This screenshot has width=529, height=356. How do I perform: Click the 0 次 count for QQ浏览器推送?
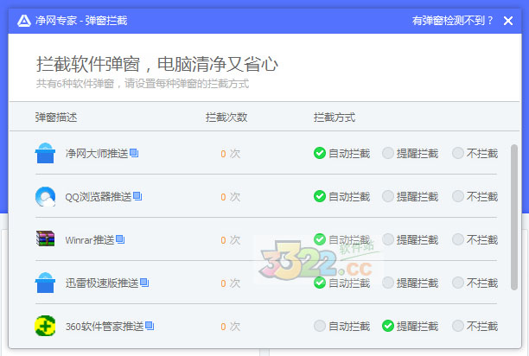coord(231,197)
